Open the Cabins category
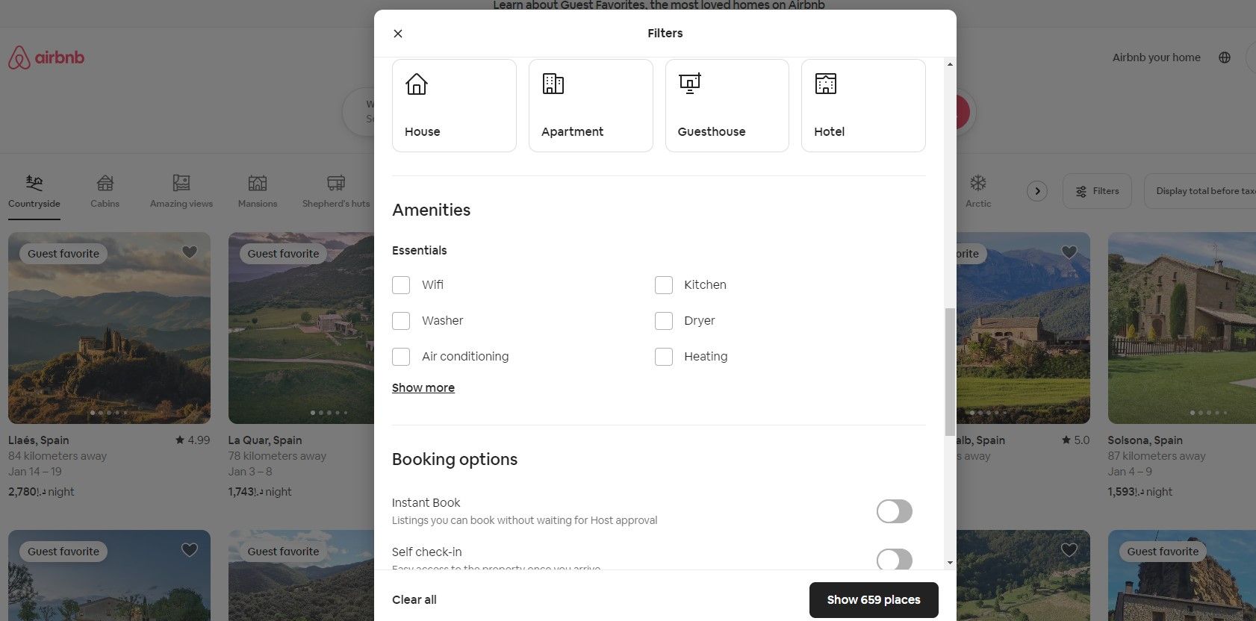Viewport: 1256px width, 621px height. coord(105,191)
